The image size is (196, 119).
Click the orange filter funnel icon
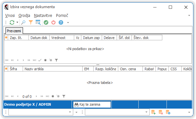tap(31, 22)
